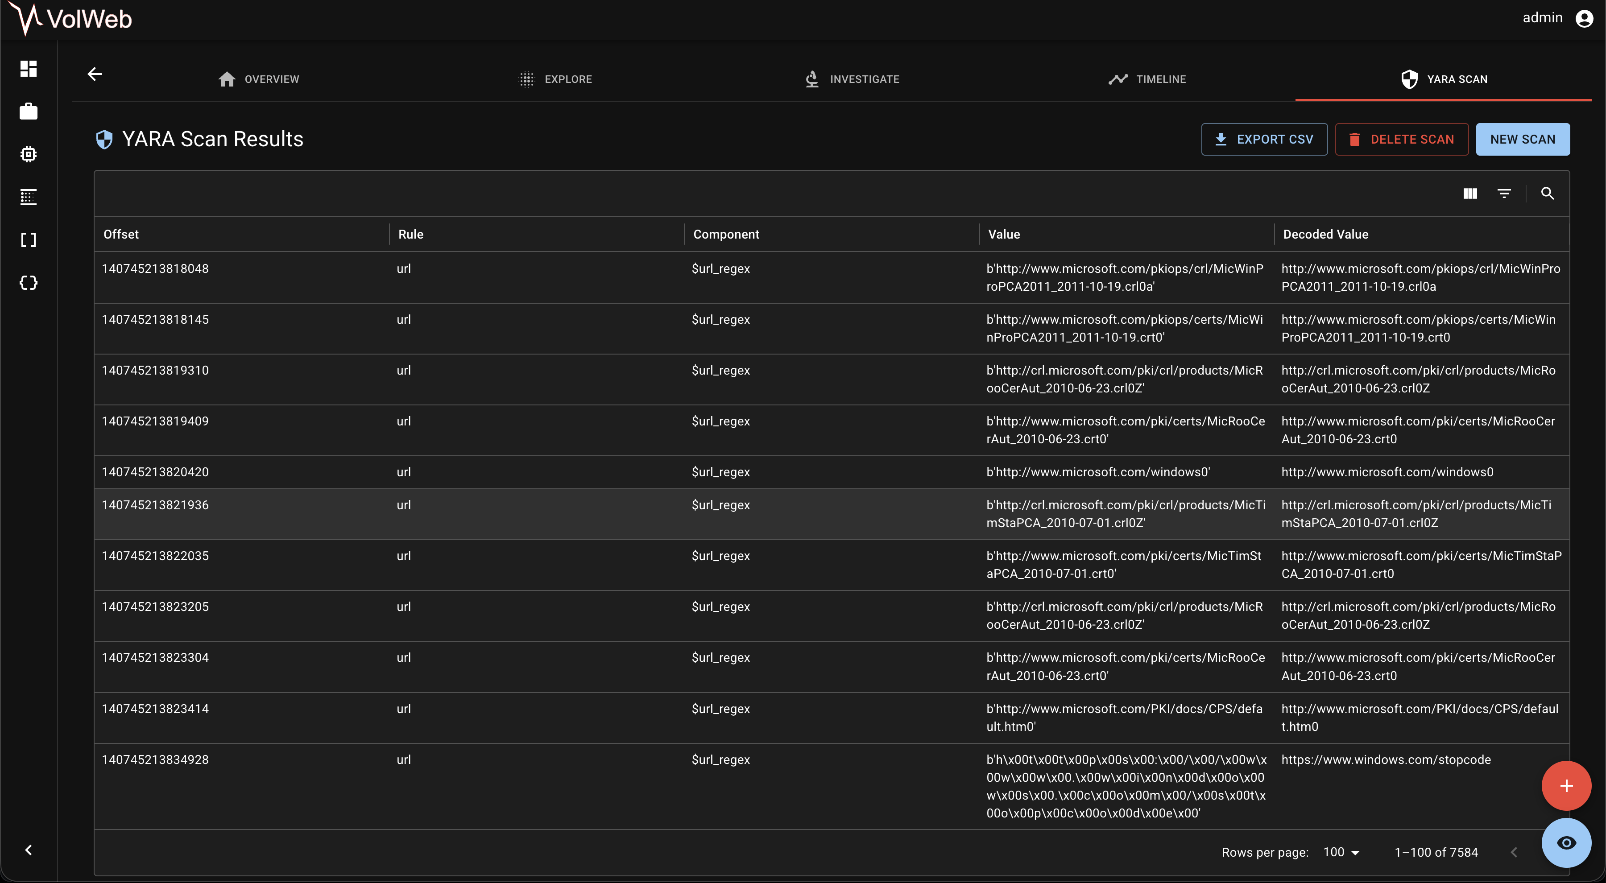Open the admin user account icon
1606x883 pixels.
(x=1584, y=18)
